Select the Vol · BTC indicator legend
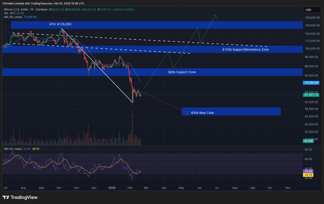This screenshot has height=204, width=324. coord(10,13)
